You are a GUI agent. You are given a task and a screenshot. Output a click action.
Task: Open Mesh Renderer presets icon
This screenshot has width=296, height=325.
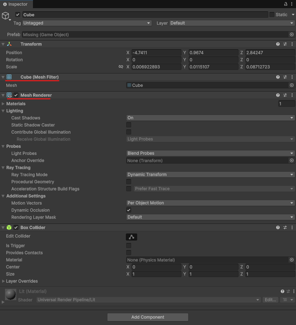[285, 95]
